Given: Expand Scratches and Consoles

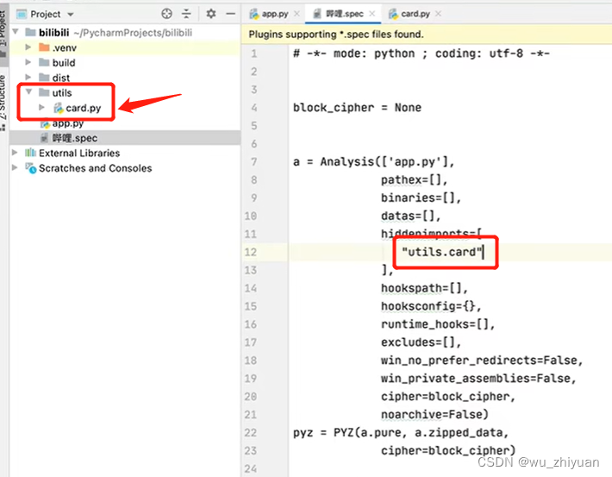Looking at the screenshot, I should (x=15, y=167).
